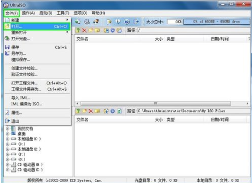The height and width of the screenshot is (183, 252).
Task: Click the gear icon in local pane toolbar
Action: pyautogui.click(x=113, y=111)
